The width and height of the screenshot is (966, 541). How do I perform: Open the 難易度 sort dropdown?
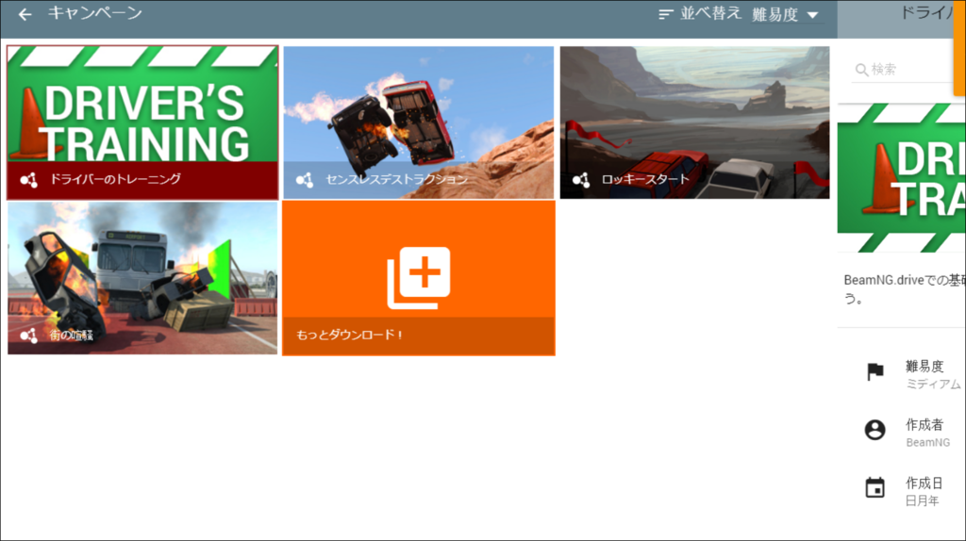pos(786,14)
